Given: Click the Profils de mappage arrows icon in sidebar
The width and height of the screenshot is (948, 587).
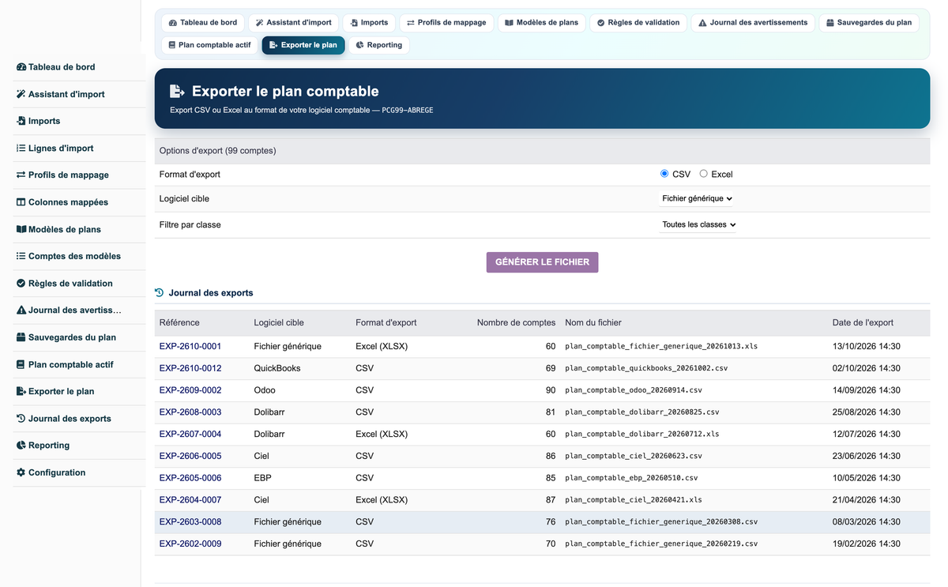Looking at the screenshot, I should coord(21,175).
